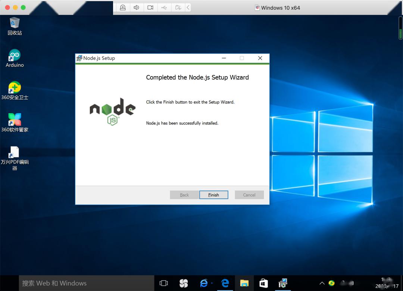Launch Microsoft Edge from the taskbar
The image size is (403, 291).
(x=225, y=283)
